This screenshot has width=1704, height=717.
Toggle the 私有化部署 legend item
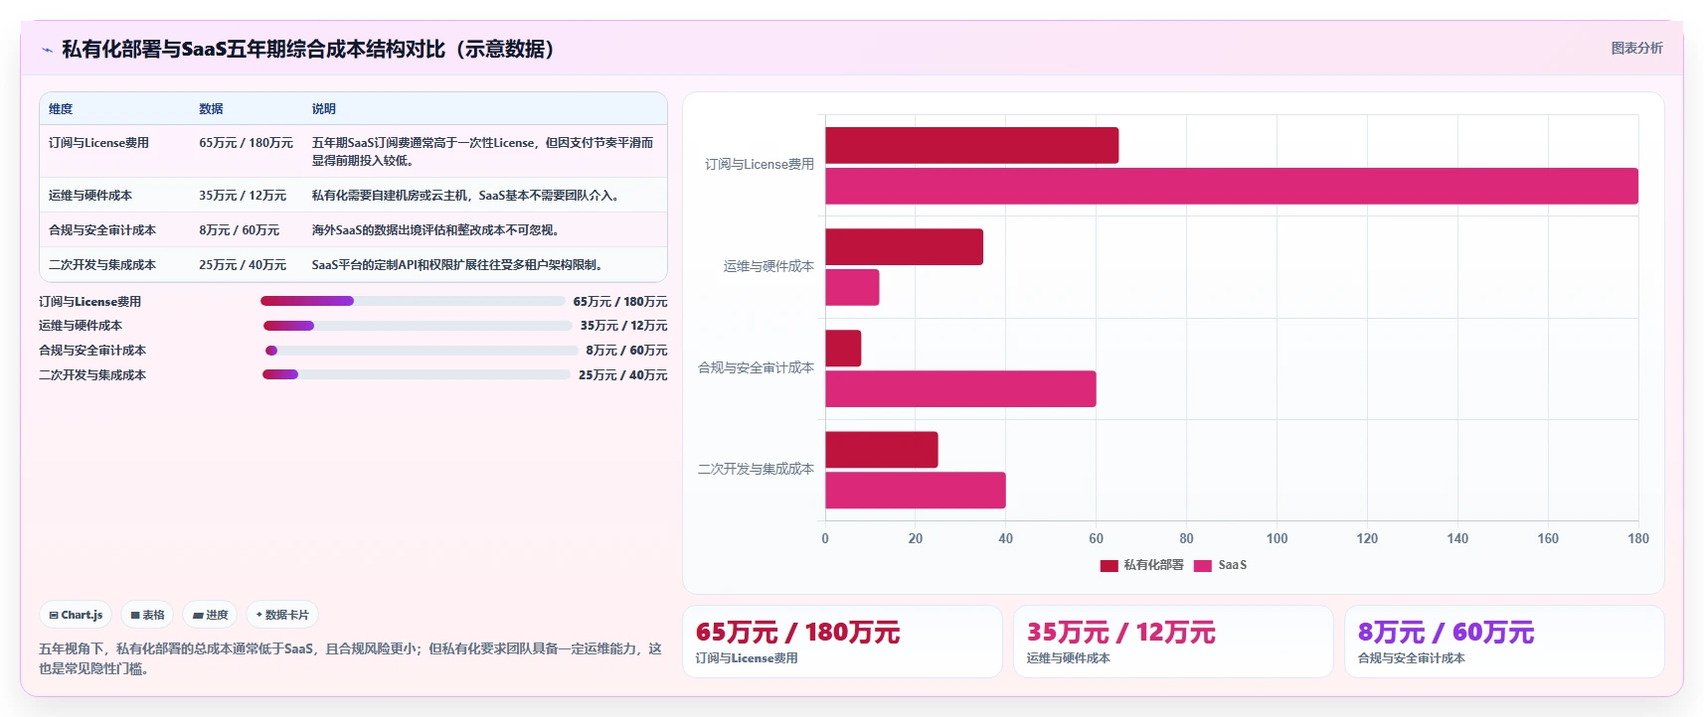(1141, 565)
